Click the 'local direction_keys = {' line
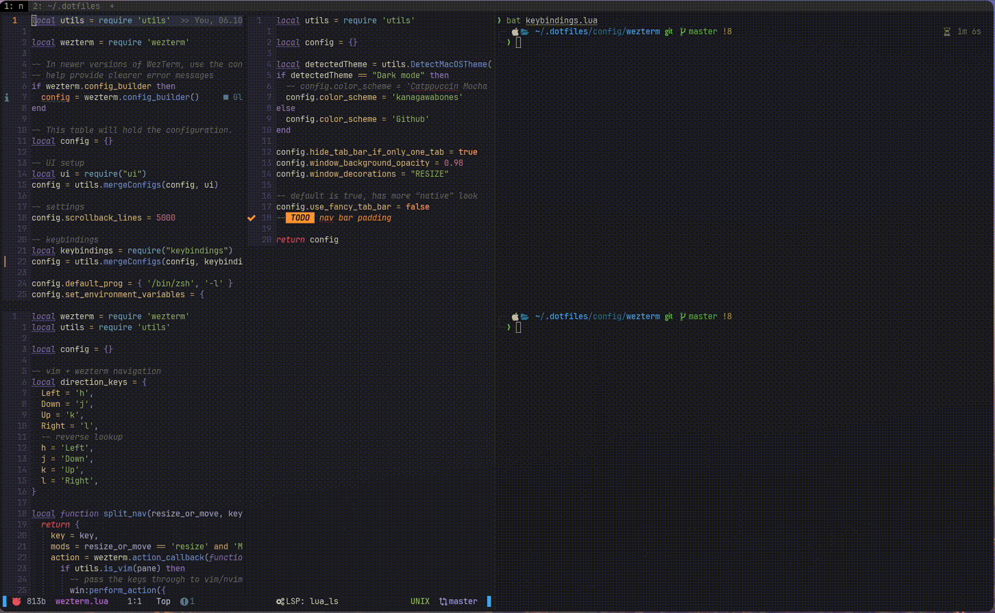Screen dimensions: 995x613 pyautogui.click(x=89, y=382)
